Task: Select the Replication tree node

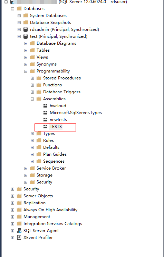Action: coord(35,203)
